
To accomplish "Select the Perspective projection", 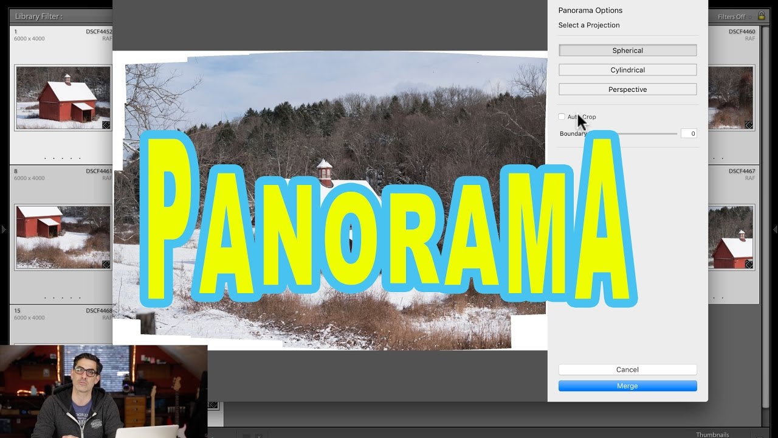I will coord(627,89).
